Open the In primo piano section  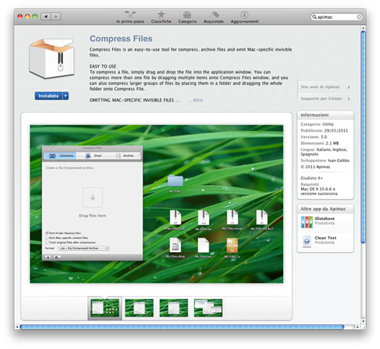point(130,17)
